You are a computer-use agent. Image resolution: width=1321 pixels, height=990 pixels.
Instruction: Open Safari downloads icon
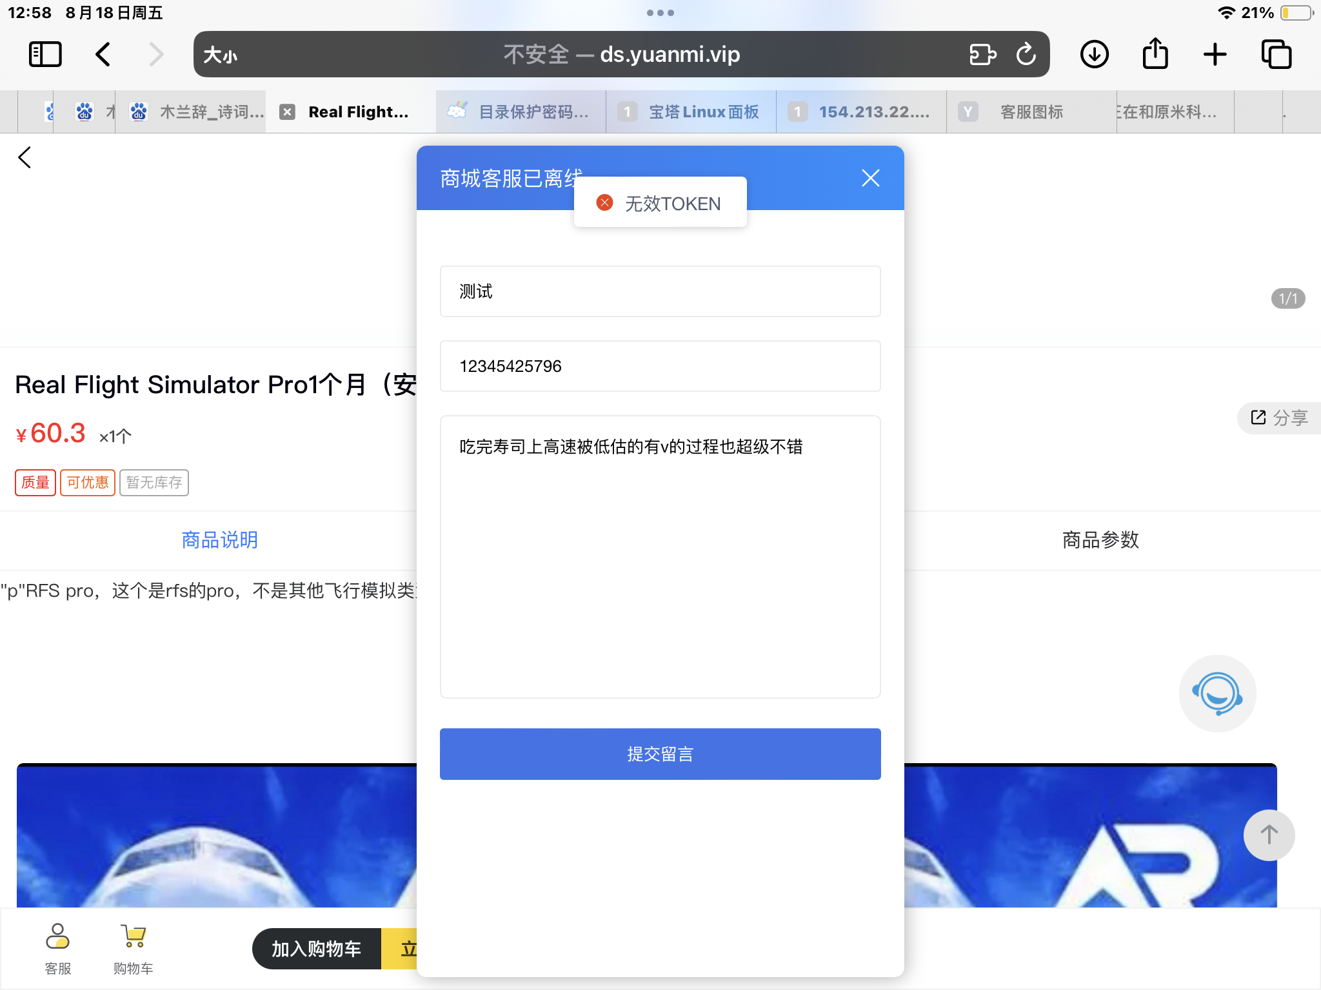point(1095,54)
